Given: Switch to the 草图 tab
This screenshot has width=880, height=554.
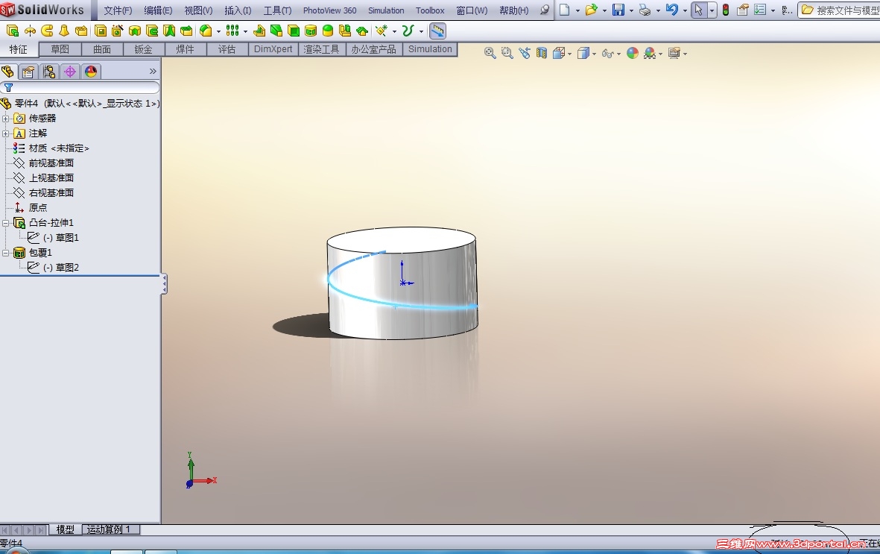Looking at the screenshot, I should pyautogui.click(x=60, y=49).
